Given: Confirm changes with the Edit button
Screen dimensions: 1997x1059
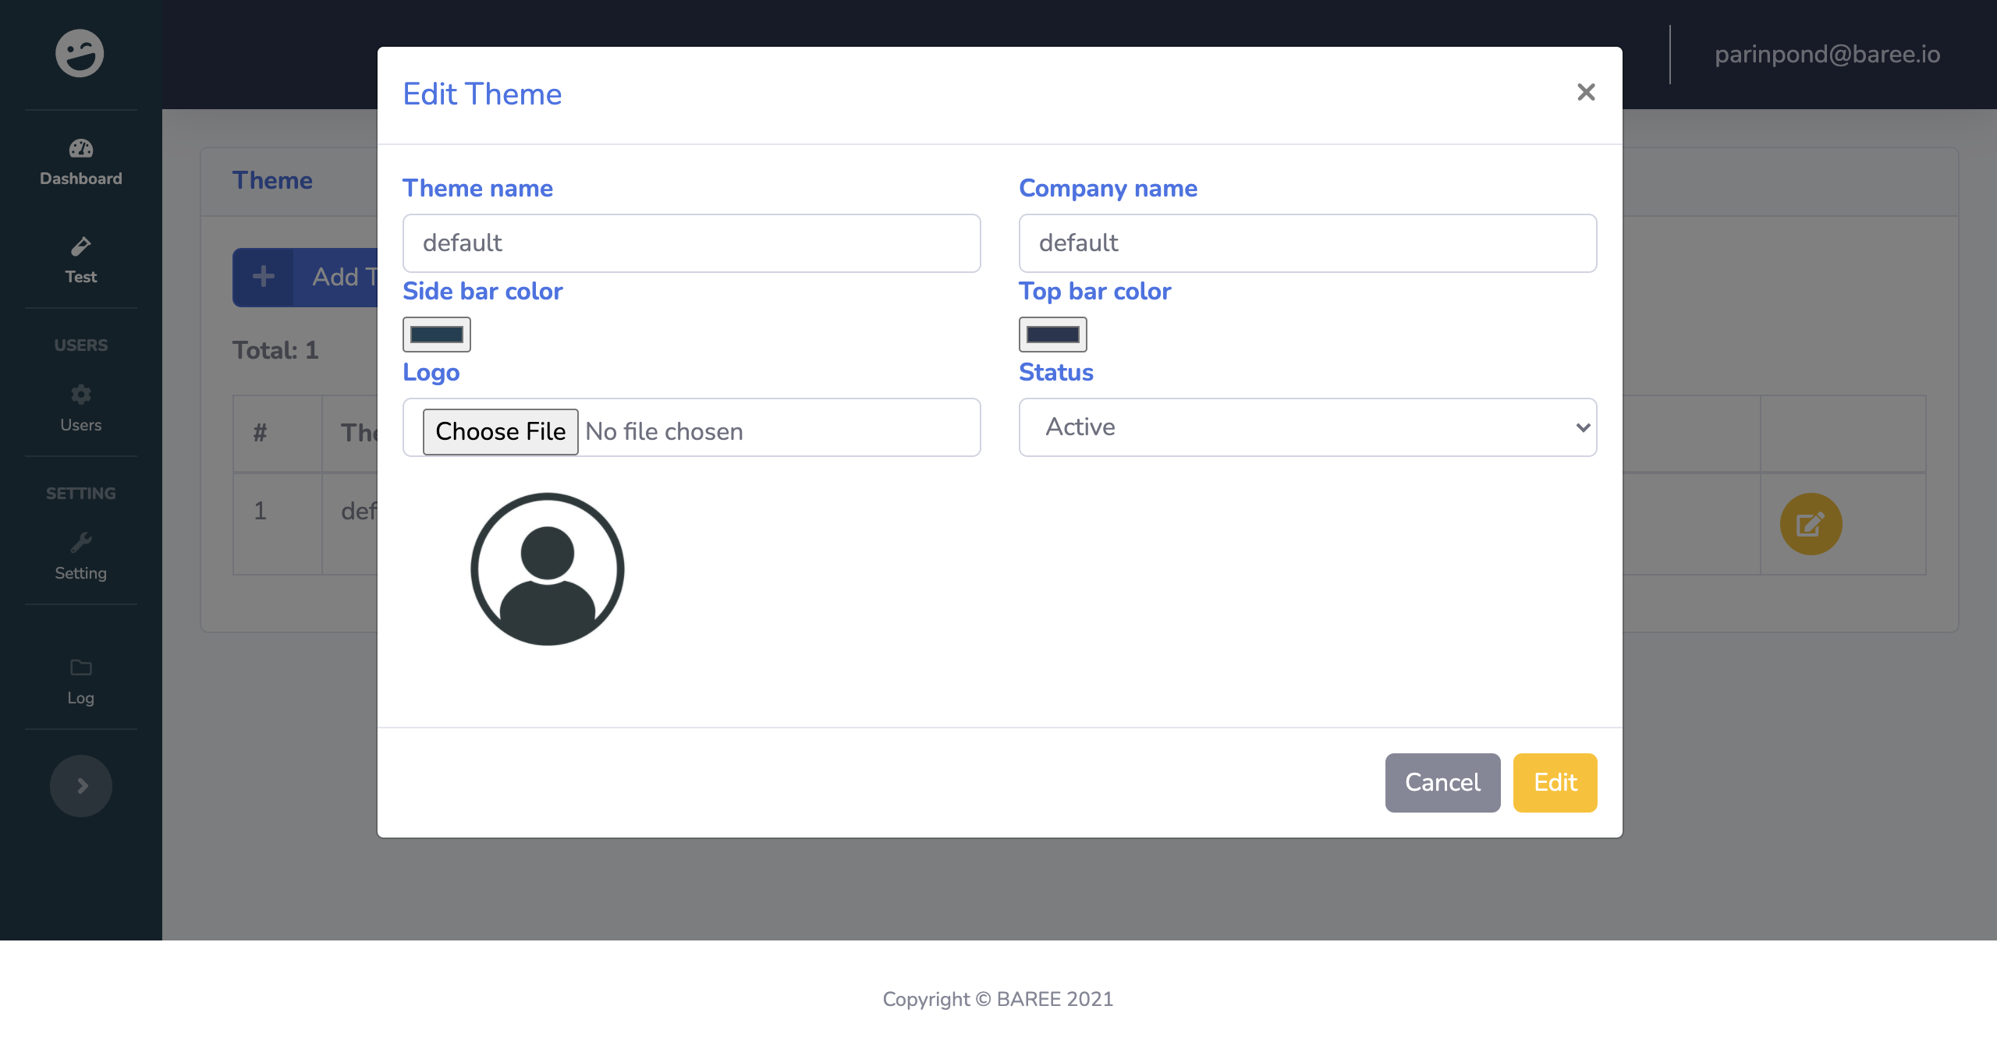Looking at the screenshot, I should click(1554, 782).
